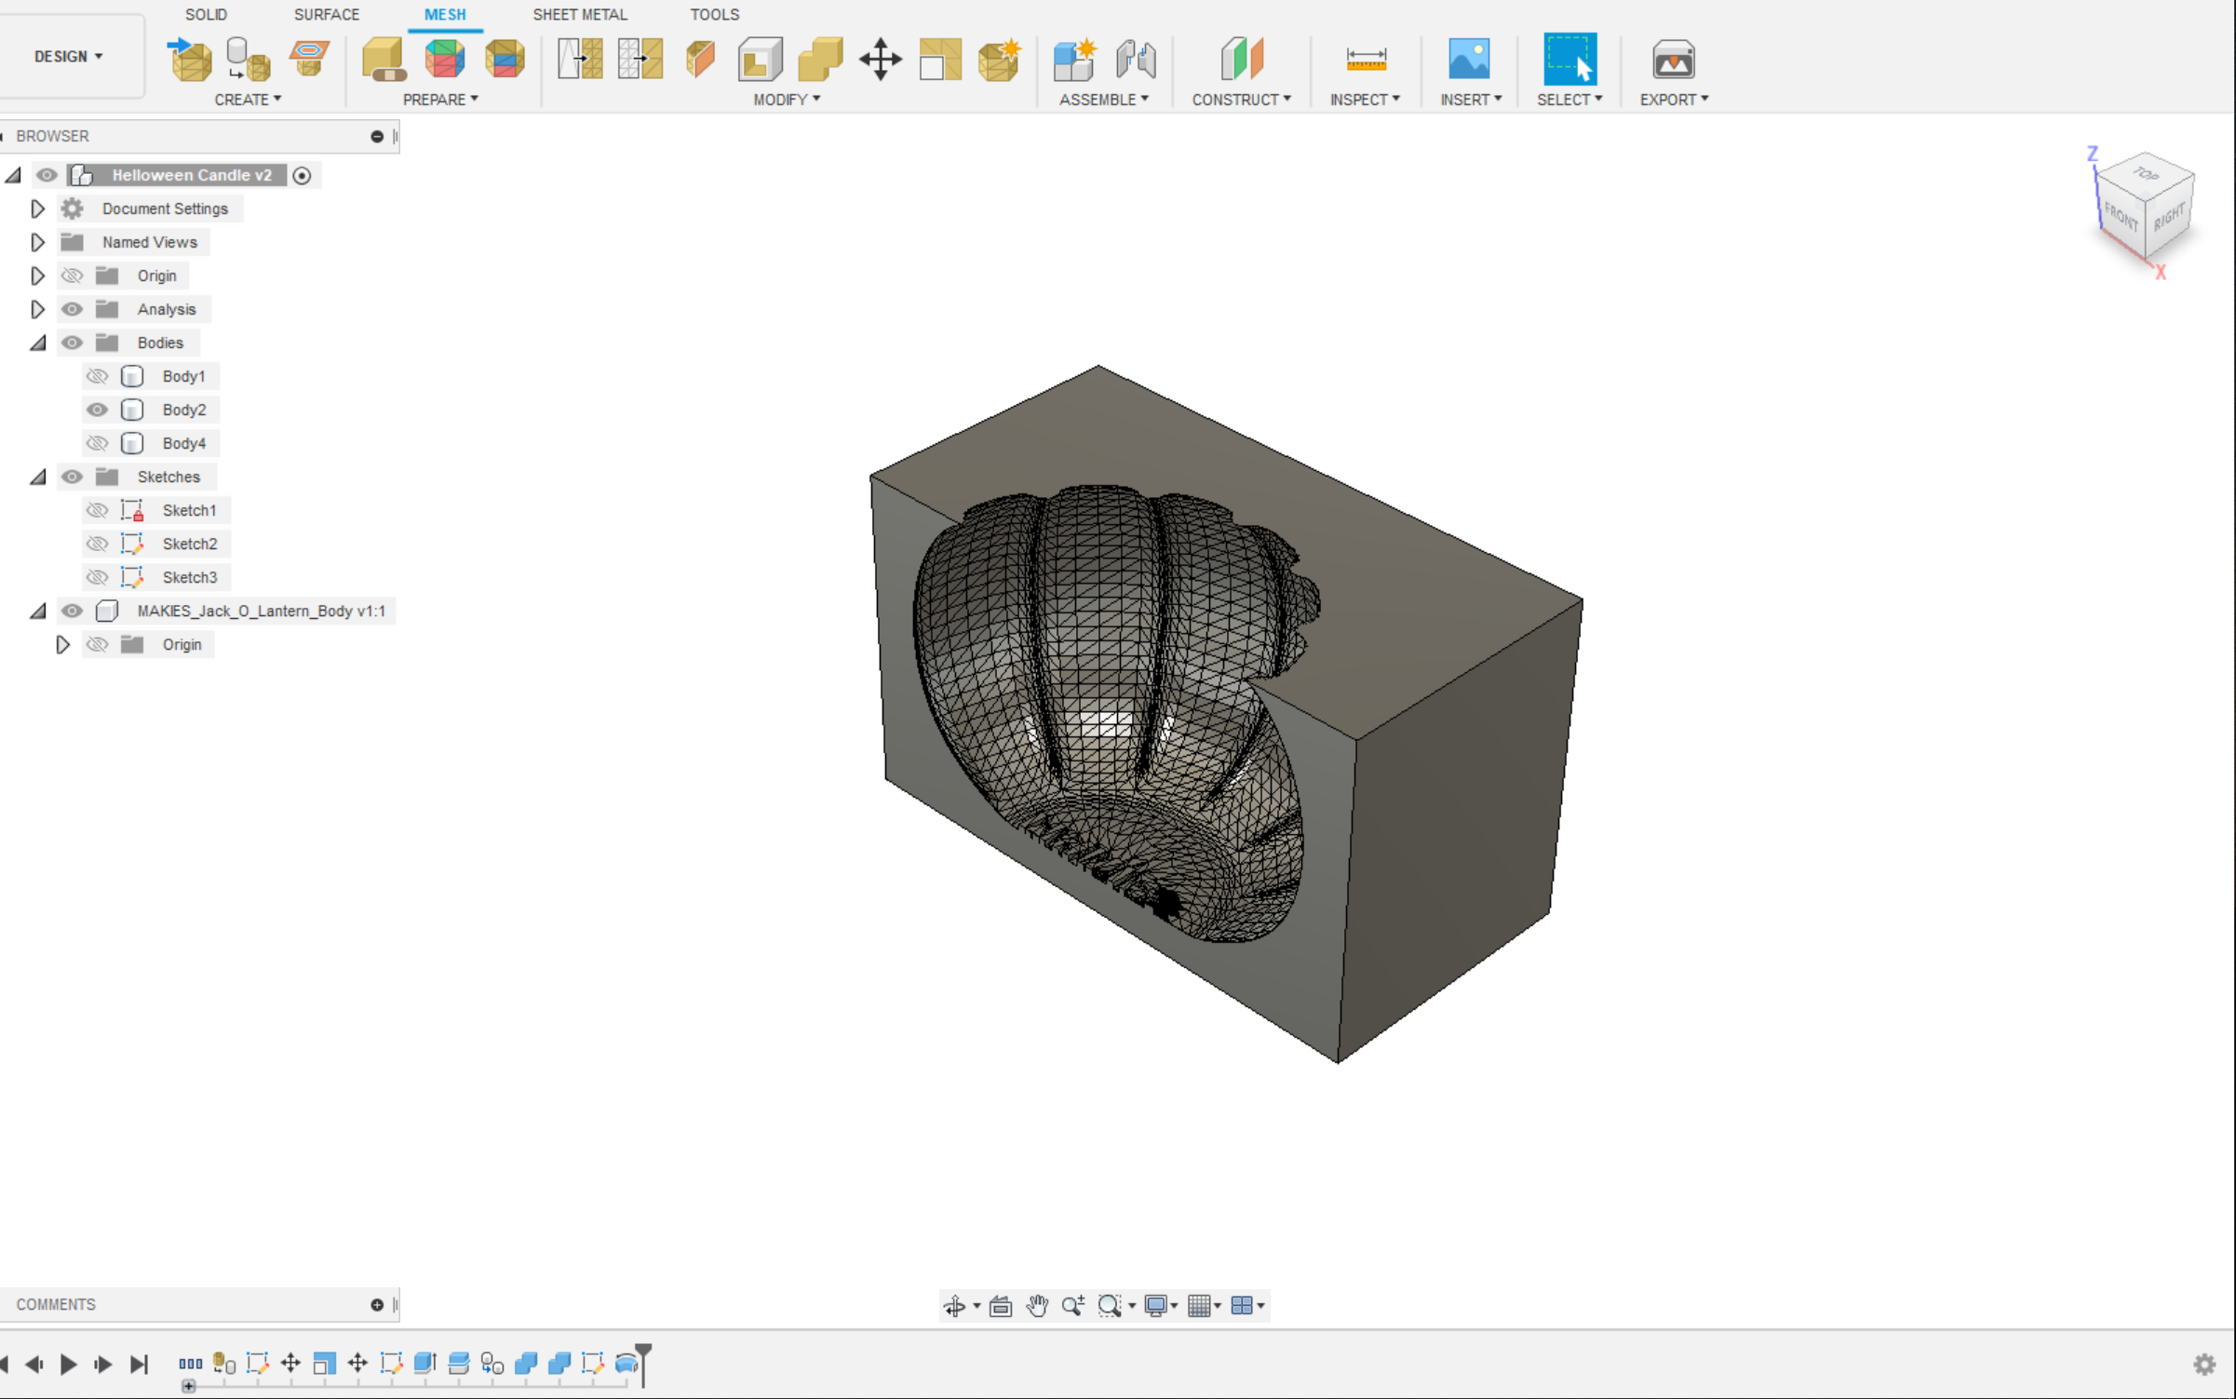Collapse the MAKIES_Jack_O_Lantern_Body component

[x=37, y=611]
